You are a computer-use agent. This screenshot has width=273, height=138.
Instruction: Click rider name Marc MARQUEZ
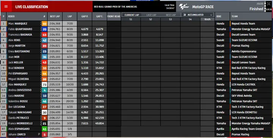click(x=17, y=24)
